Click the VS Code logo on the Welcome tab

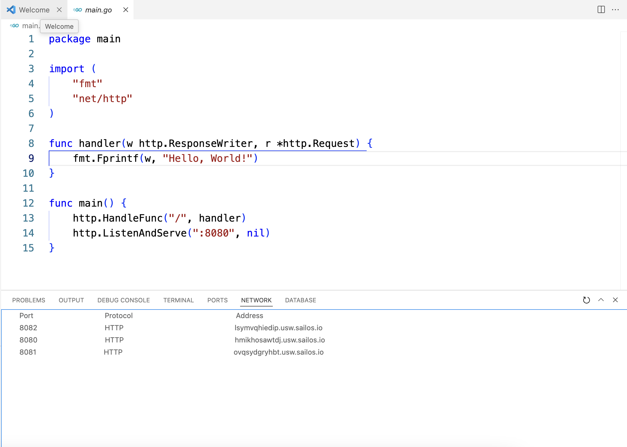point(11,10)
